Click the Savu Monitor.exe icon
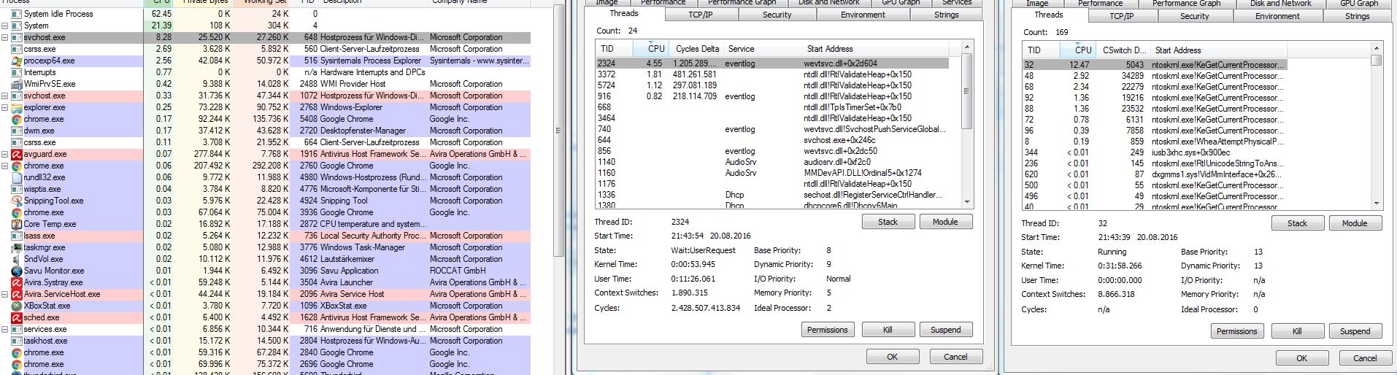Image resolution: width=1397 pixels, height=375 pixels. point(17,271)
